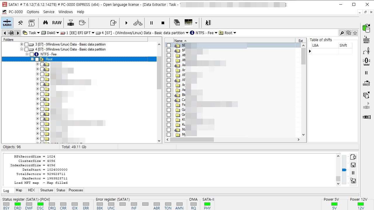This screenshot has height=210, width=374.
Task: Open the NTFS - Fee dropdown in path bar
Action: pos(216,33)
